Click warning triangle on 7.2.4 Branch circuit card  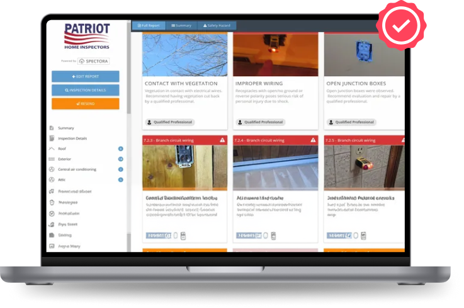click(313, 140)
